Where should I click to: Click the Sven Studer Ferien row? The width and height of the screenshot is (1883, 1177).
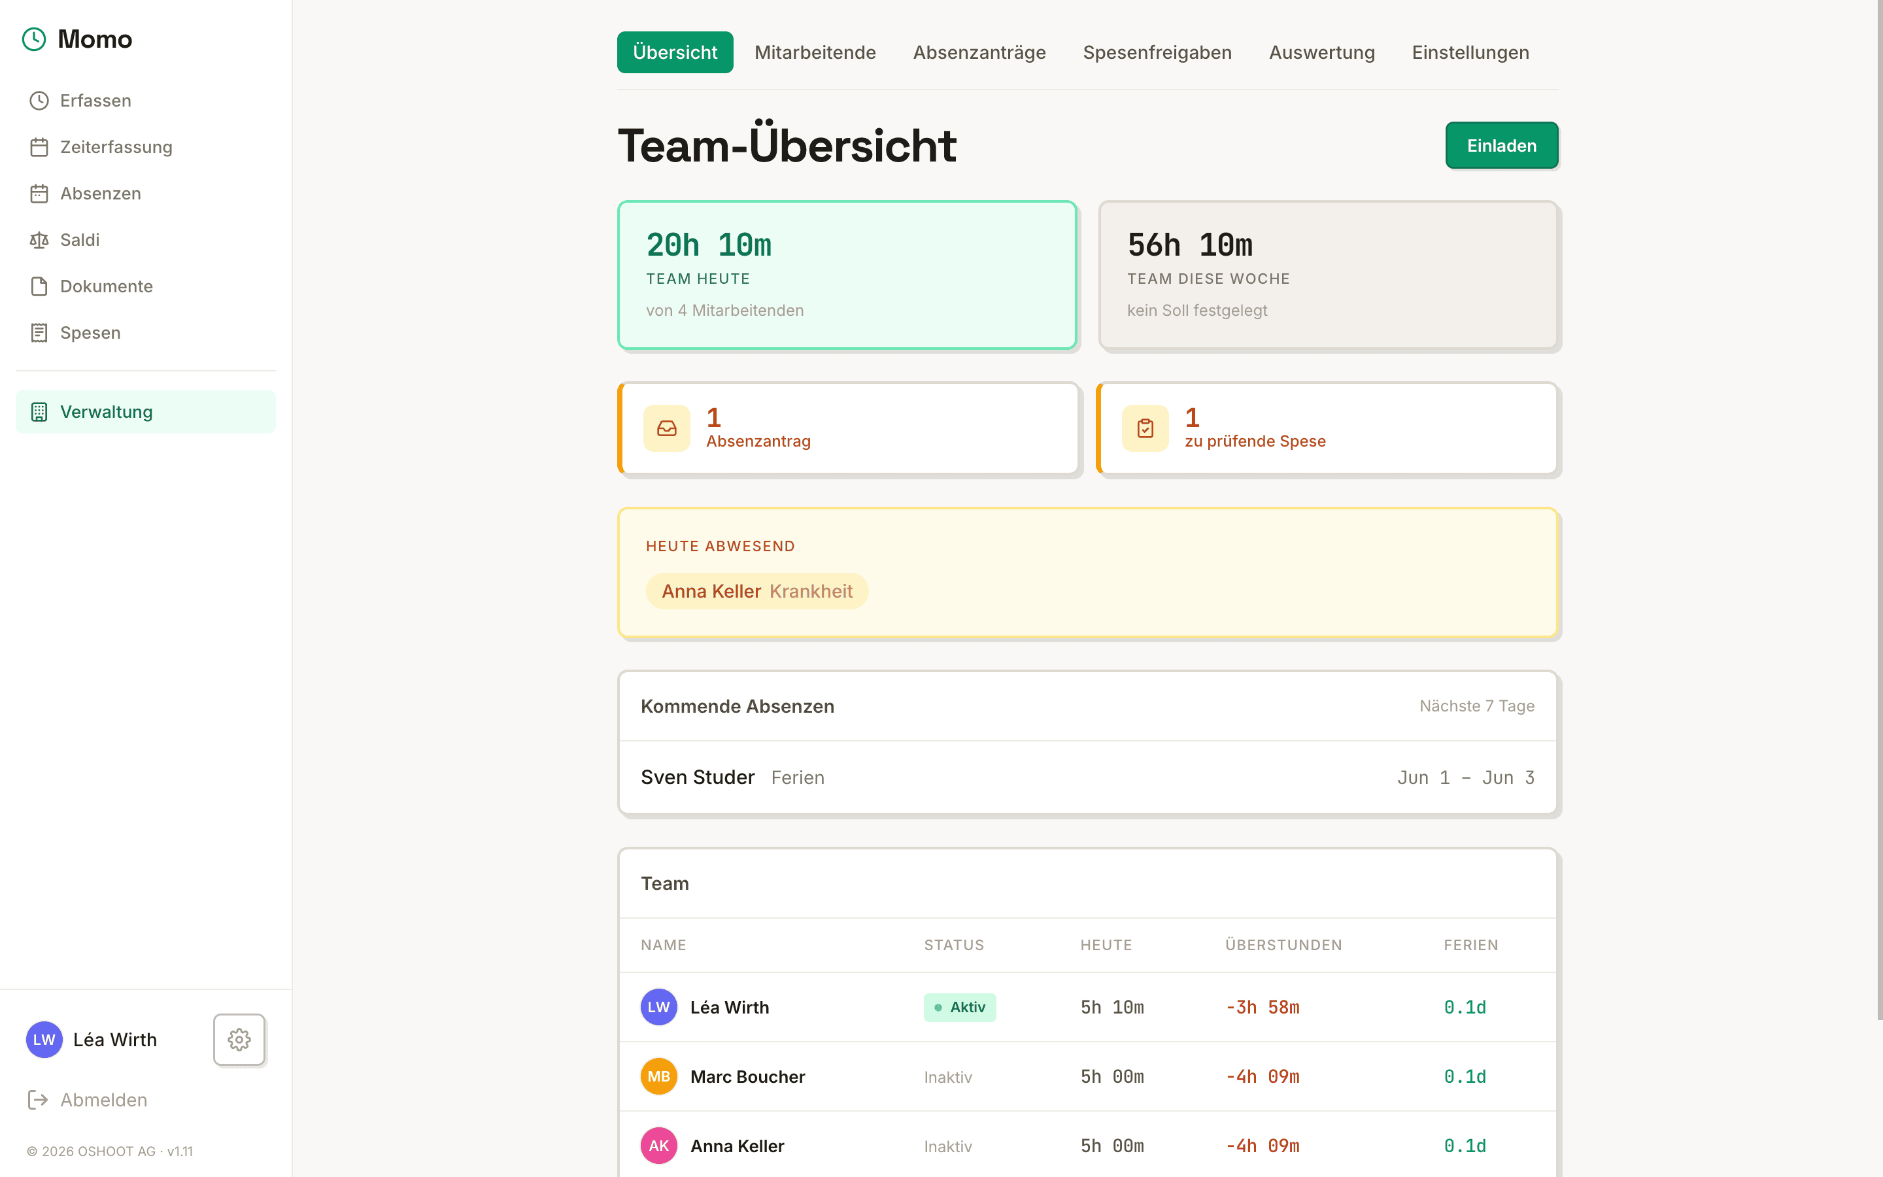click(1087, 777)
